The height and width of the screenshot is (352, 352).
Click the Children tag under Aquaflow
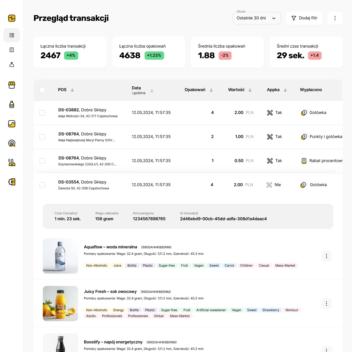(246, 265)
